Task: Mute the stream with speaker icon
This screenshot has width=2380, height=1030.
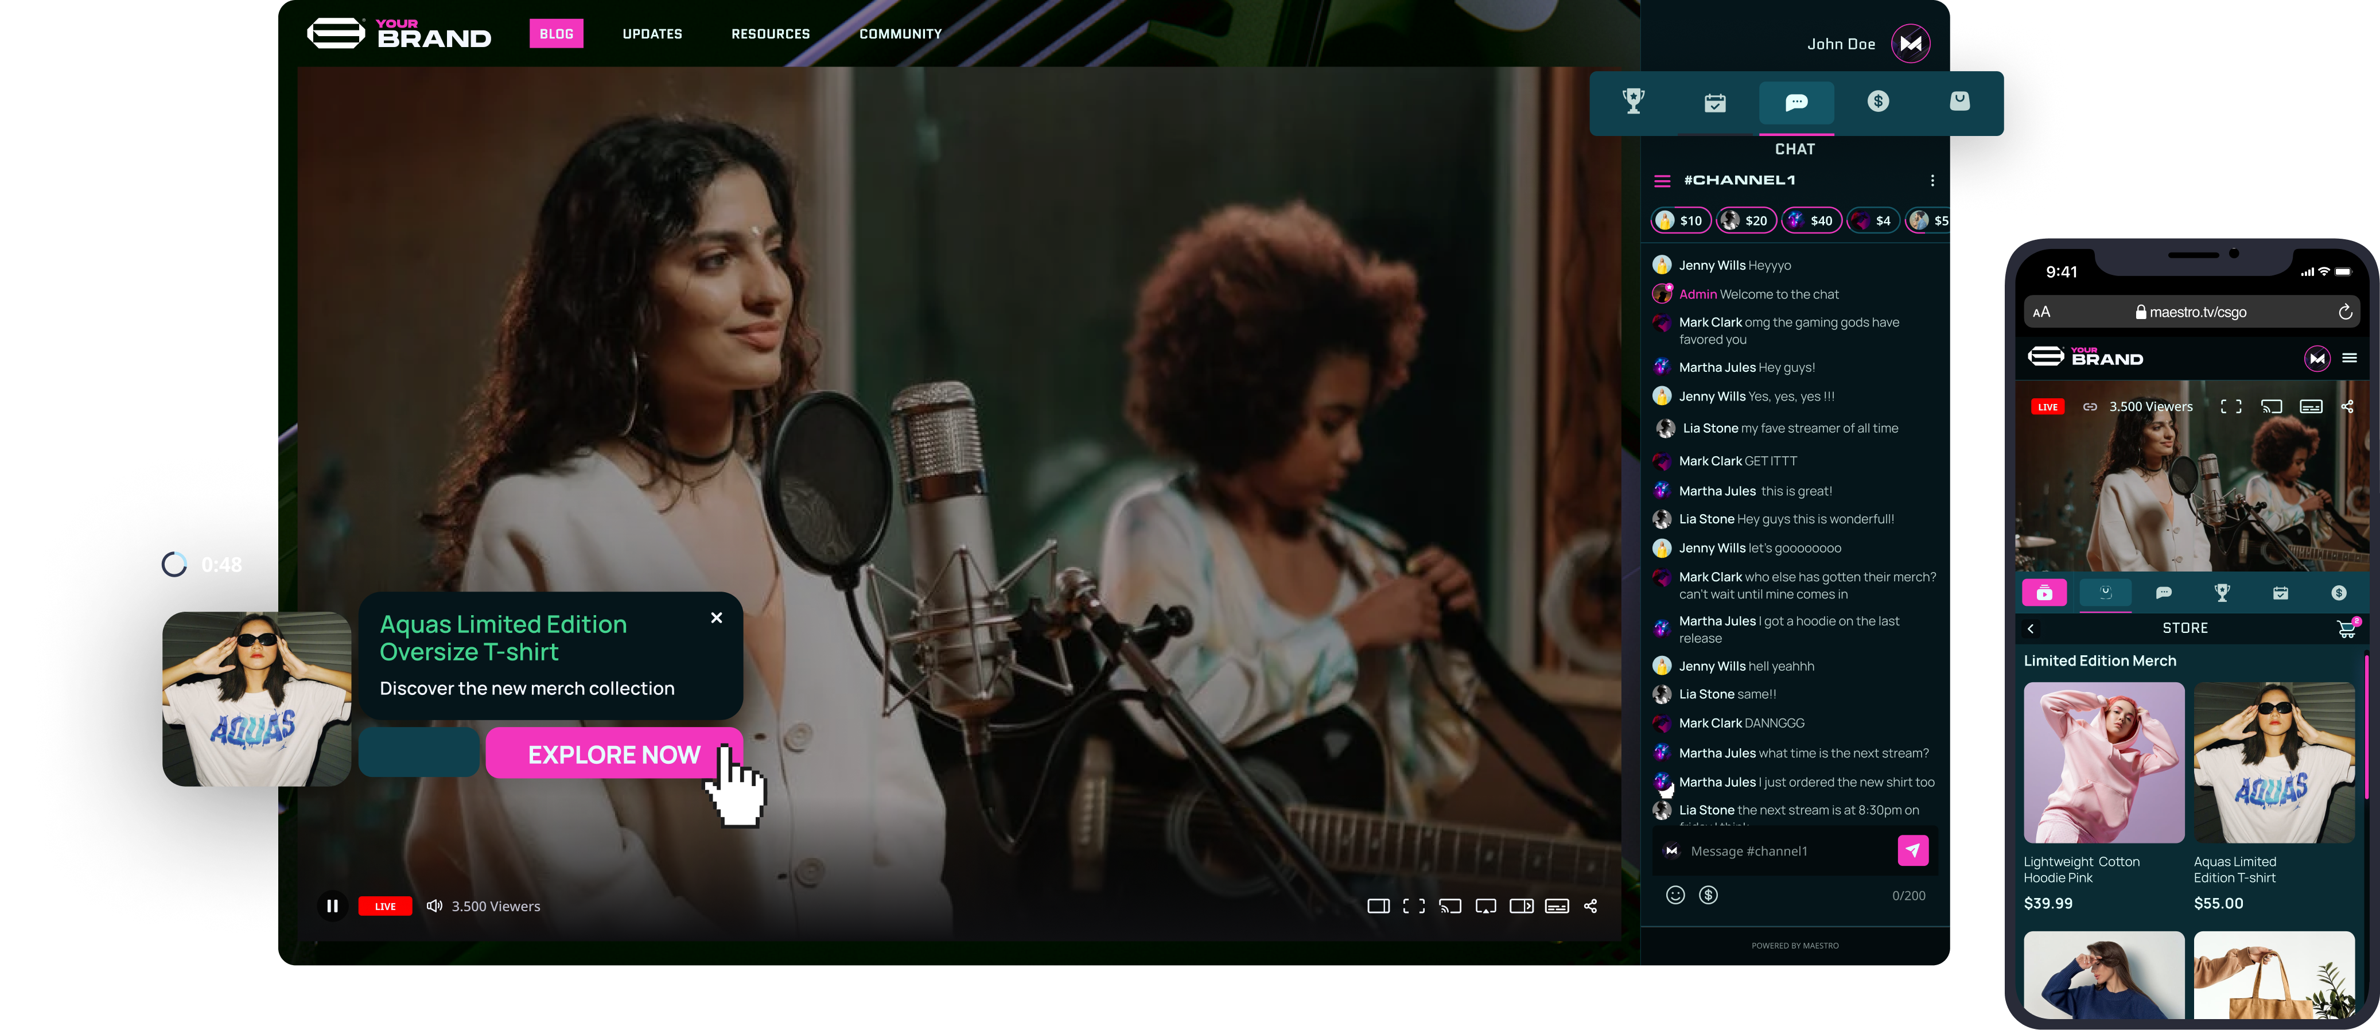Action: click(x=434, y=906)
